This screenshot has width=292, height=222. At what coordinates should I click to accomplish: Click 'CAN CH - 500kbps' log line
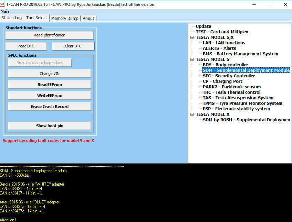click(x=15, y=175)
